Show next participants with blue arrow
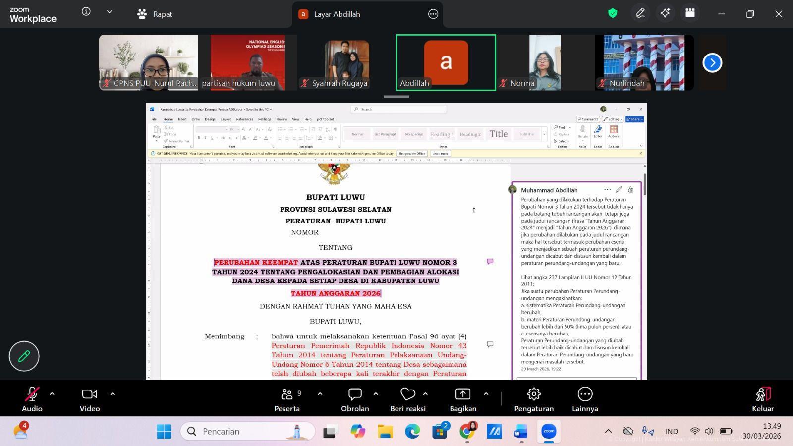Screen dimensions: 793x446 click(712, 63)
